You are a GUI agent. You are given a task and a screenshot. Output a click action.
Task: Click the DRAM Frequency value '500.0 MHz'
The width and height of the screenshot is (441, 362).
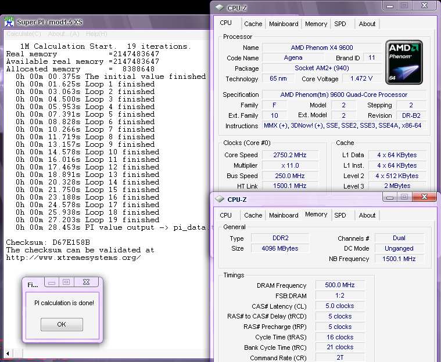[340, 285]
